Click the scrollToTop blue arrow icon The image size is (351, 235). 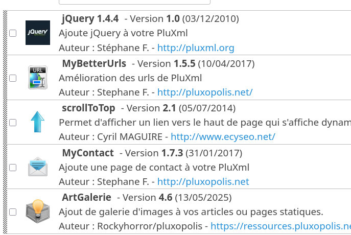click(38, 123)
